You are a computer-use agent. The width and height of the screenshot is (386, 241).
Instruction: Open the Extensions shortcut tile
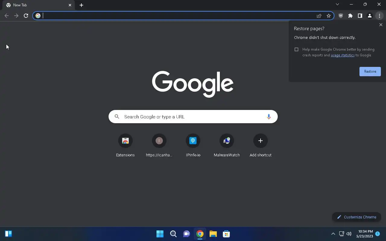point(125,146)
